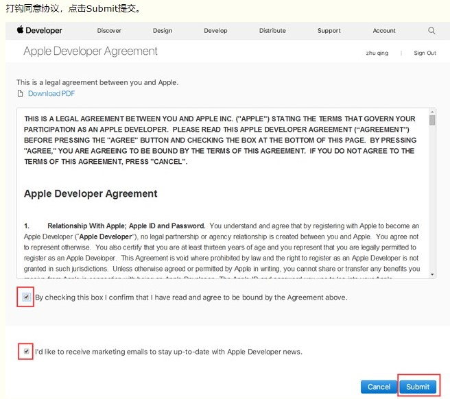Click the Cancel button
Viewport: 450px width, 399px height.
(x=379, y=387)
